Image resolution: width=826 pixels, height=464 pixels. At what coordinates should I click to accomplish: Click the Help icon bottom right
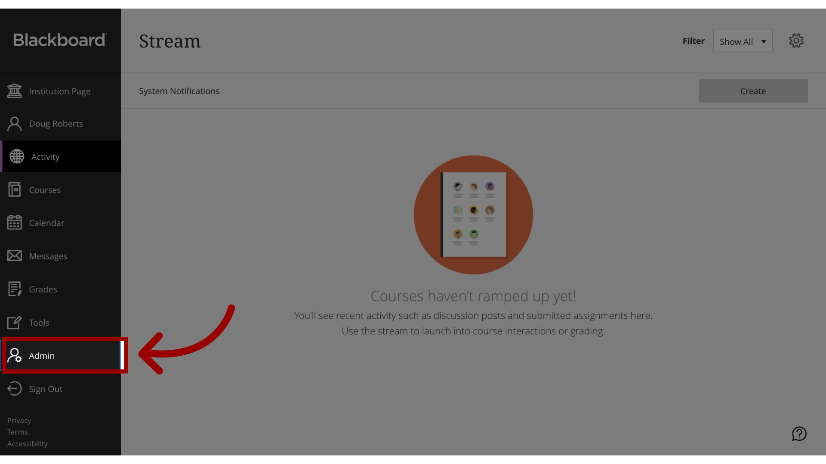799,434
